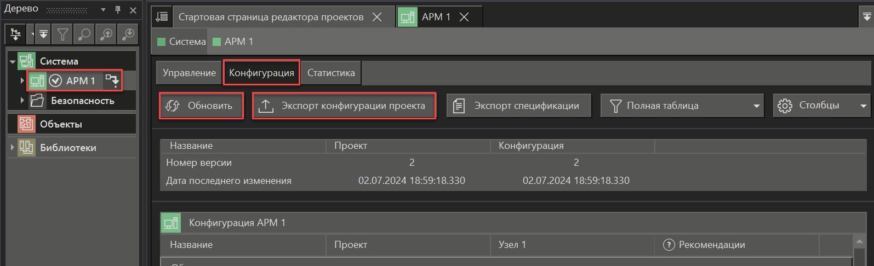Select Объекты in the tree
Image resolution: width=874 pixels, height=266 pixels.
tap(61, 124)
